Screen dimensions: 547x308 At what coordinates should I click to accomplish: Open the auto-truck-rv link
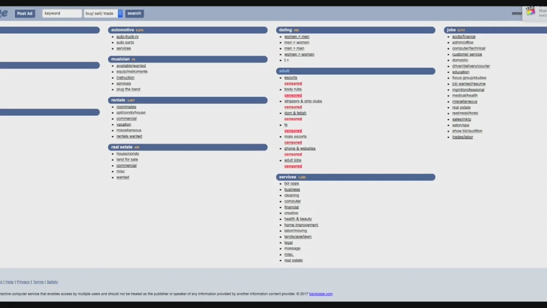tap(127, 36)
